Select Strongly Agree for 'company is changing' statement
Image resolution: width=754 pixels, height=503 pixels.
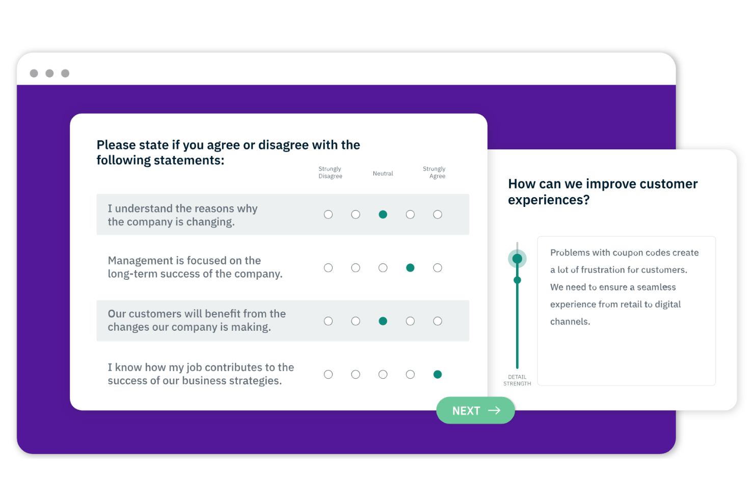pos(438,215)
